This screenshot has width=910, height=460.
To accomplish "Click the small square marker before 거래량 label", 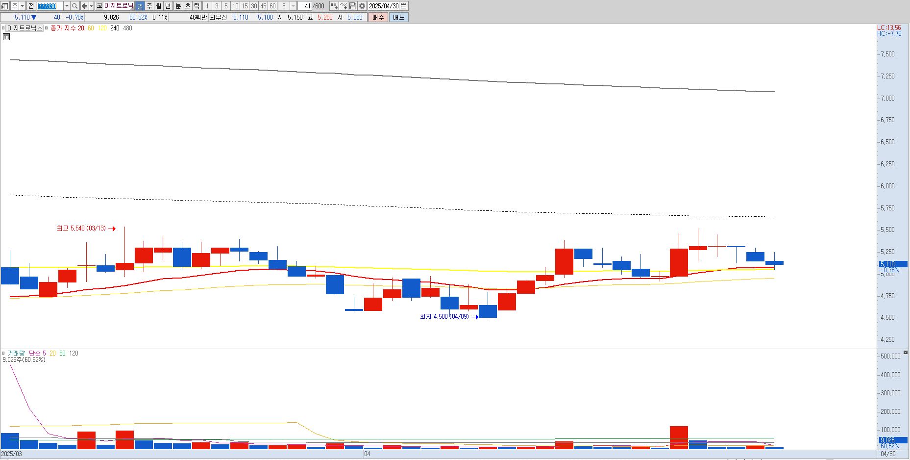I will click(x=3, y=353).
